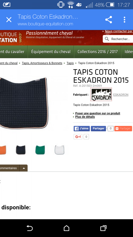
Task: Open Équipement du cheval menu
Action: coord(51,52)
